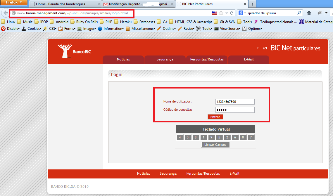Viewport: 333px width, 196px height.
Task: Open the Disable developer toolbar menu
Action: pyautogui.click(x=11, y=28)
